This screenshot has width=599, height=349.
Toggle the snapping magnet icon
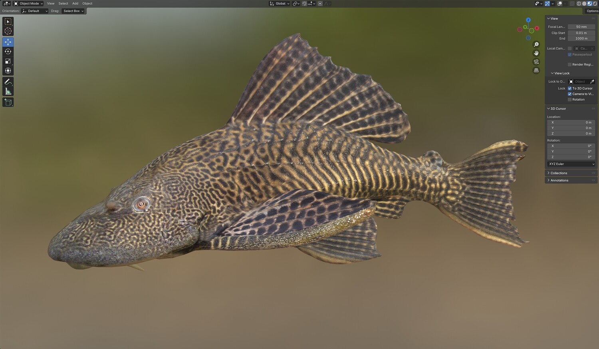point(304,4)
